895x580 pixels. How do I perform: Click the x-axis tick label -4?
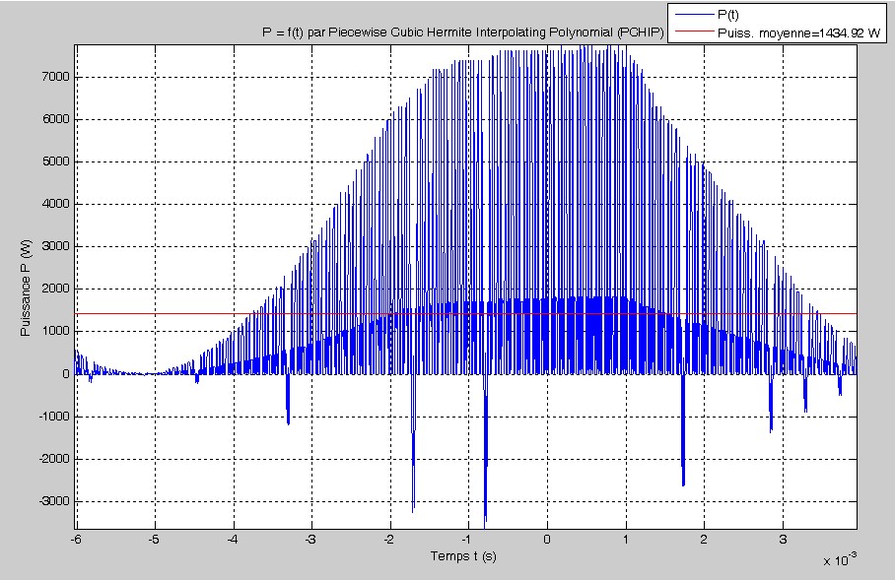[233, 539]
